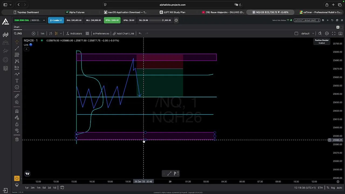345x194 pixels.
Task: Remove drawings with the trash icon
Action: coord(17,140)
